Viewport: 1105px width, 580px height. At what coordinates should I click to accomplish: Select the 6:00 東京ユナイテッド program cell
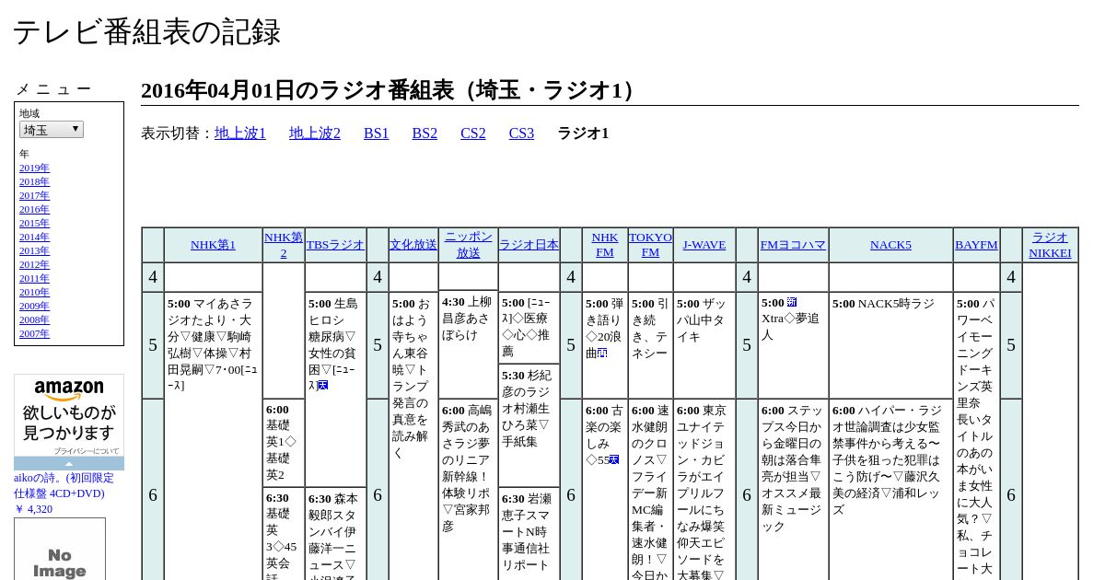704,492
